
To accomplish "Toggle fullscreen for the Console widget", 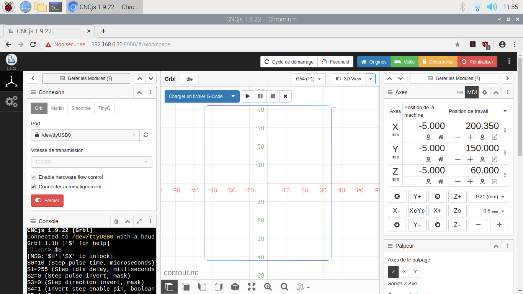I will [139, 221].
